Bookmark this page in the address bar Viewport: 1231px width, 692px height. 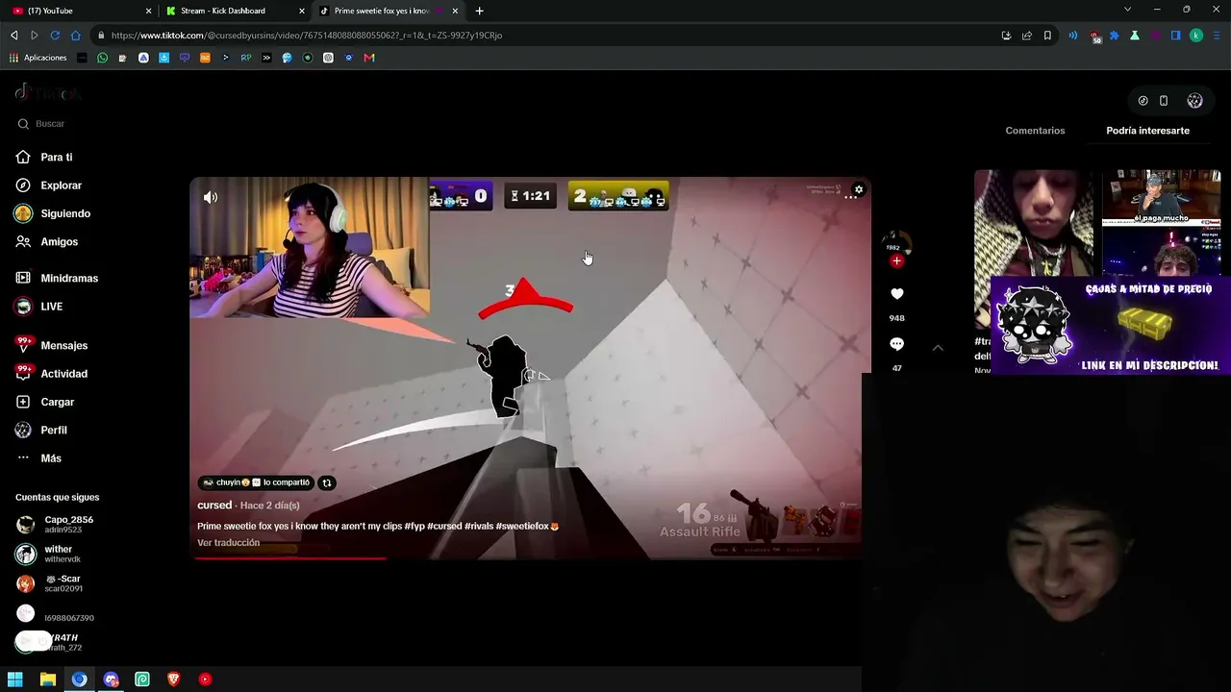(x=1047, y=36)
